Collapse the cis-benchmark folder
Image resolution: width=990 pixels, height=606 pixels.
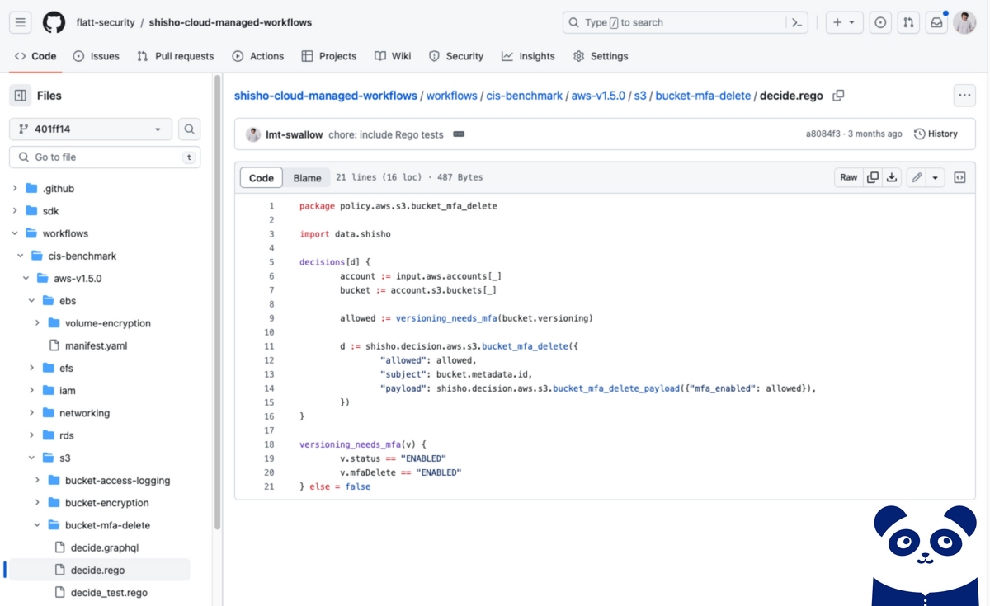pos(21,256)
